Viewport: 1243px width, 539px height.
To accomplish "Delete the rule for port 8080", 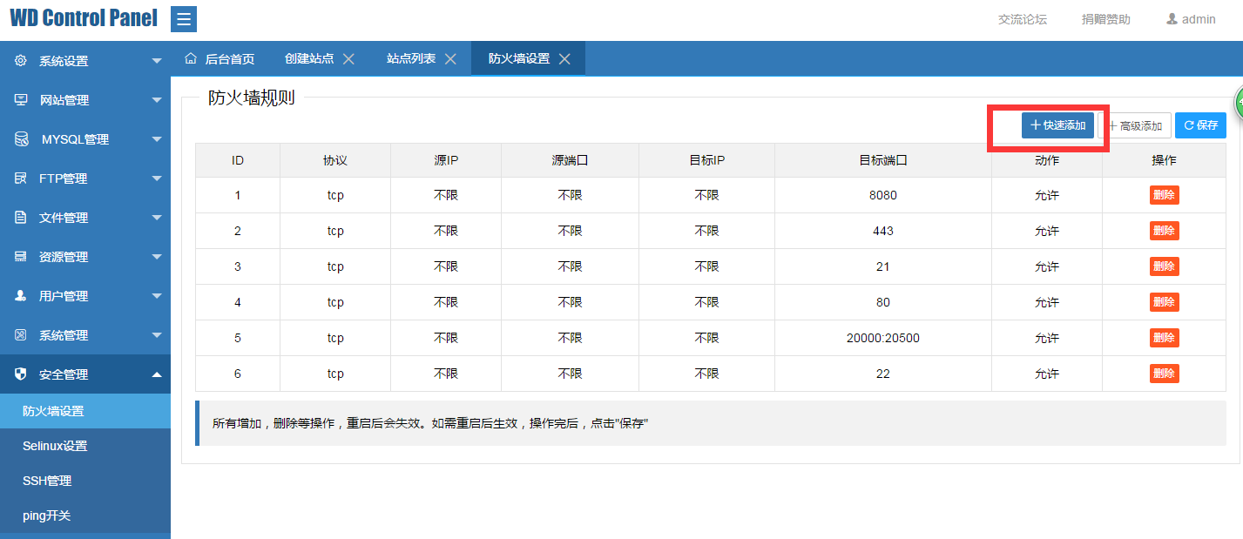I will [1164, 194].
